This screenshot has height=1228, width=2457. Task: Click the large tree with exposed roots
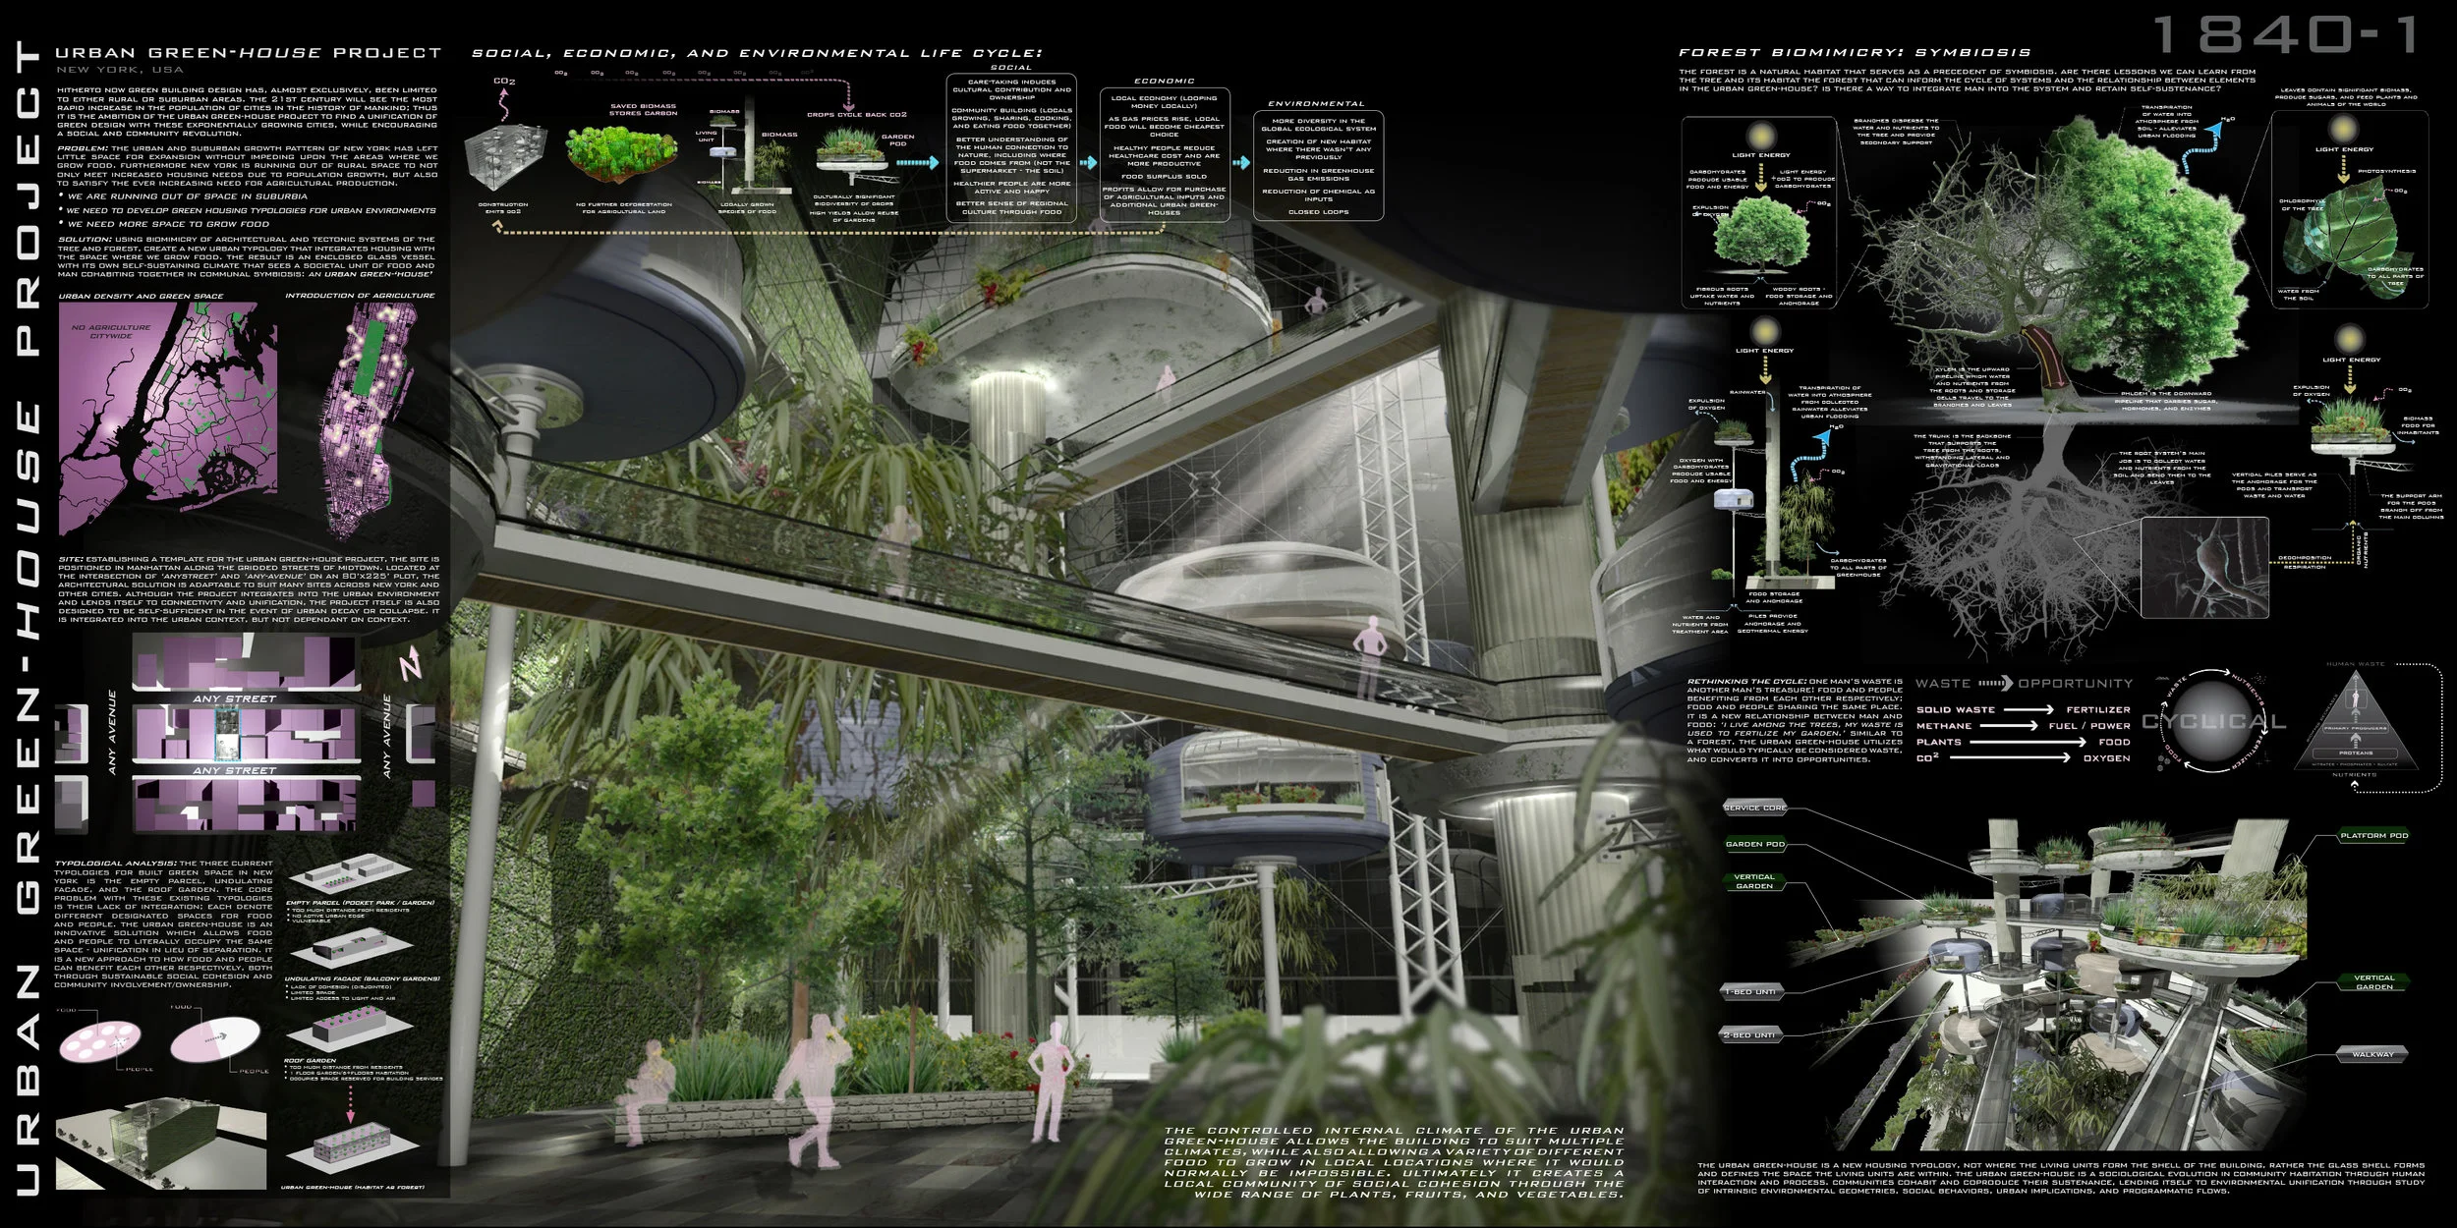click(2054, 383)
